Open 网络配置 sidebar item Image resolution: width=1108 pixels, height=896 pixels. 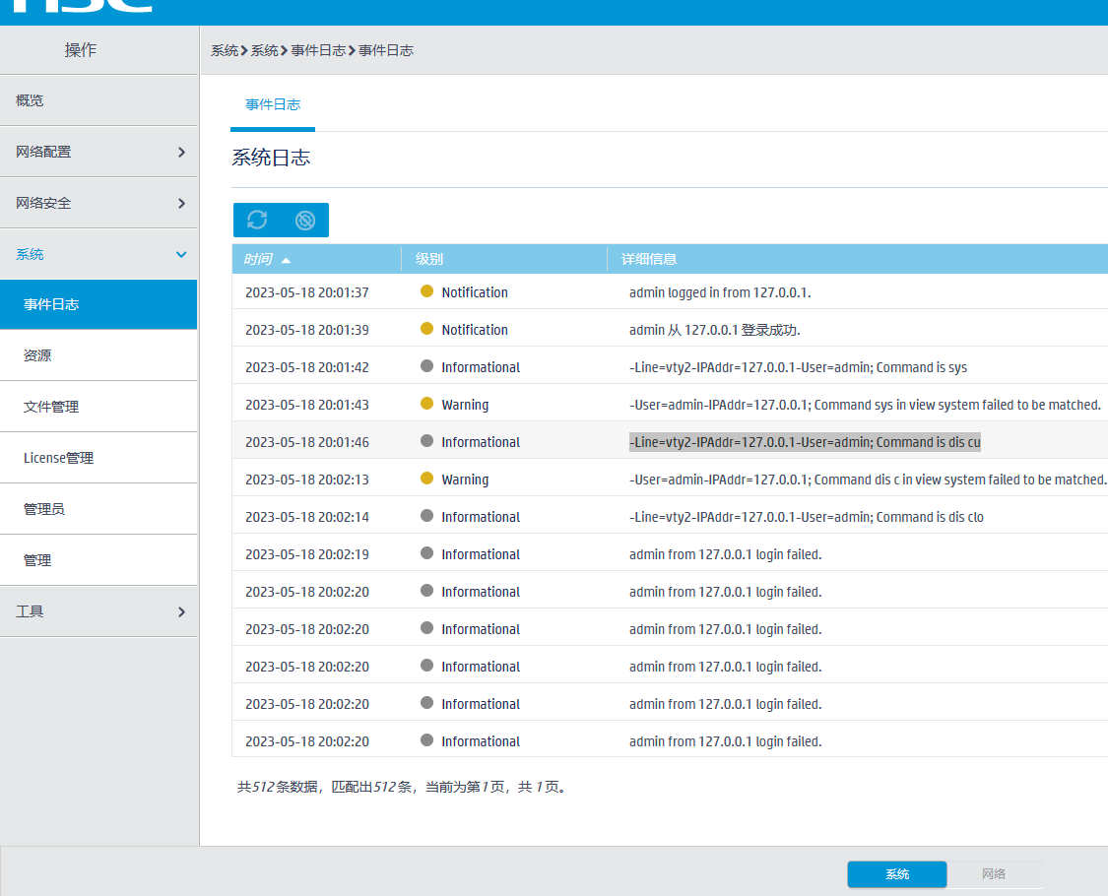tap(98, 152)
